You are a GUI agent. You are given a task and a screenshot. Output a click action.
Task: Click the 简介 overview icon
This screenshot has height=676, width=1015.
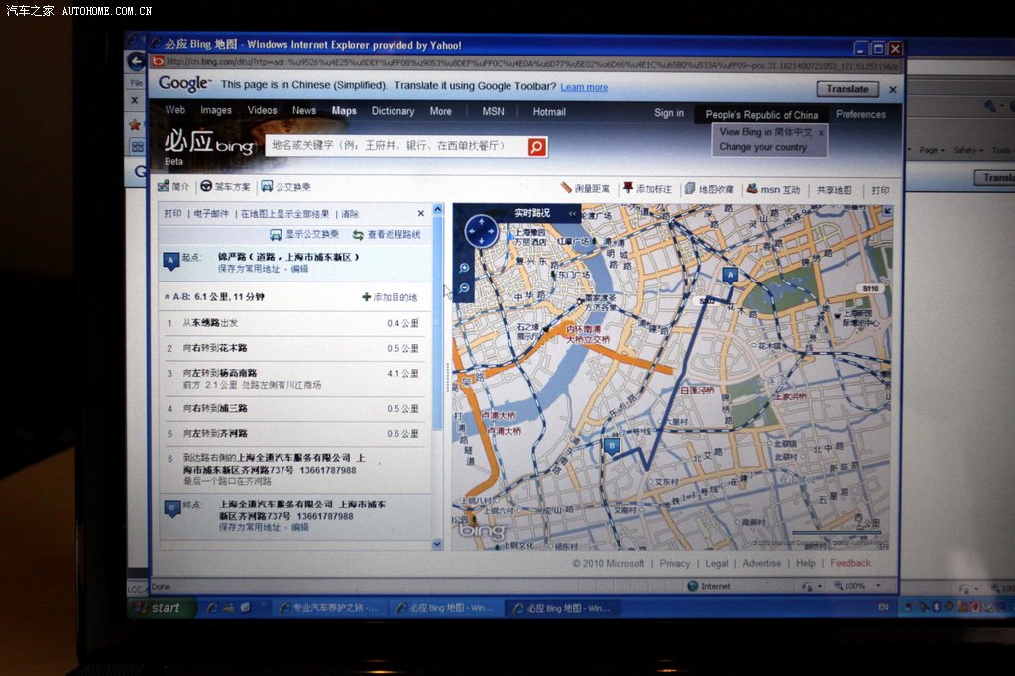coord(164,186)
